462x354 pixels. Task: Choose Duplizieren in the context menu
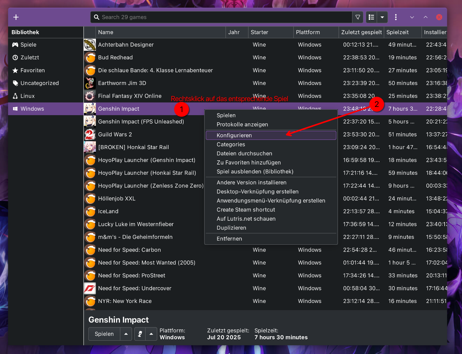click(271, 228)
